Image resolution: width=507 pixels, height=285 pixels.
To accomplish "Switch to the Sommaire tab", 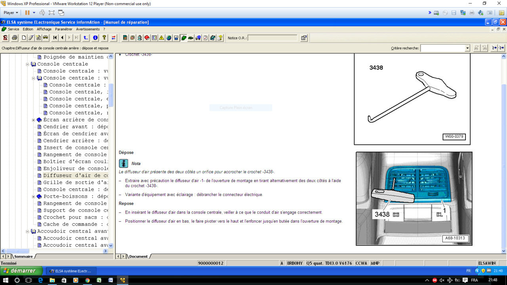I will (23, 256).
